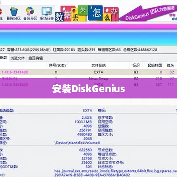Click the 删除分区 trash bin toolbar icon
Screen dimensions: 177x177
(14, 13)
